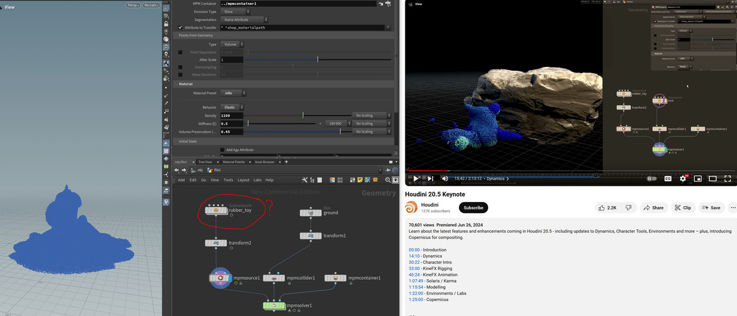Viewport: 737px width, 316px height.
Task: Share the Houdini keynote video
Action: 653,208
